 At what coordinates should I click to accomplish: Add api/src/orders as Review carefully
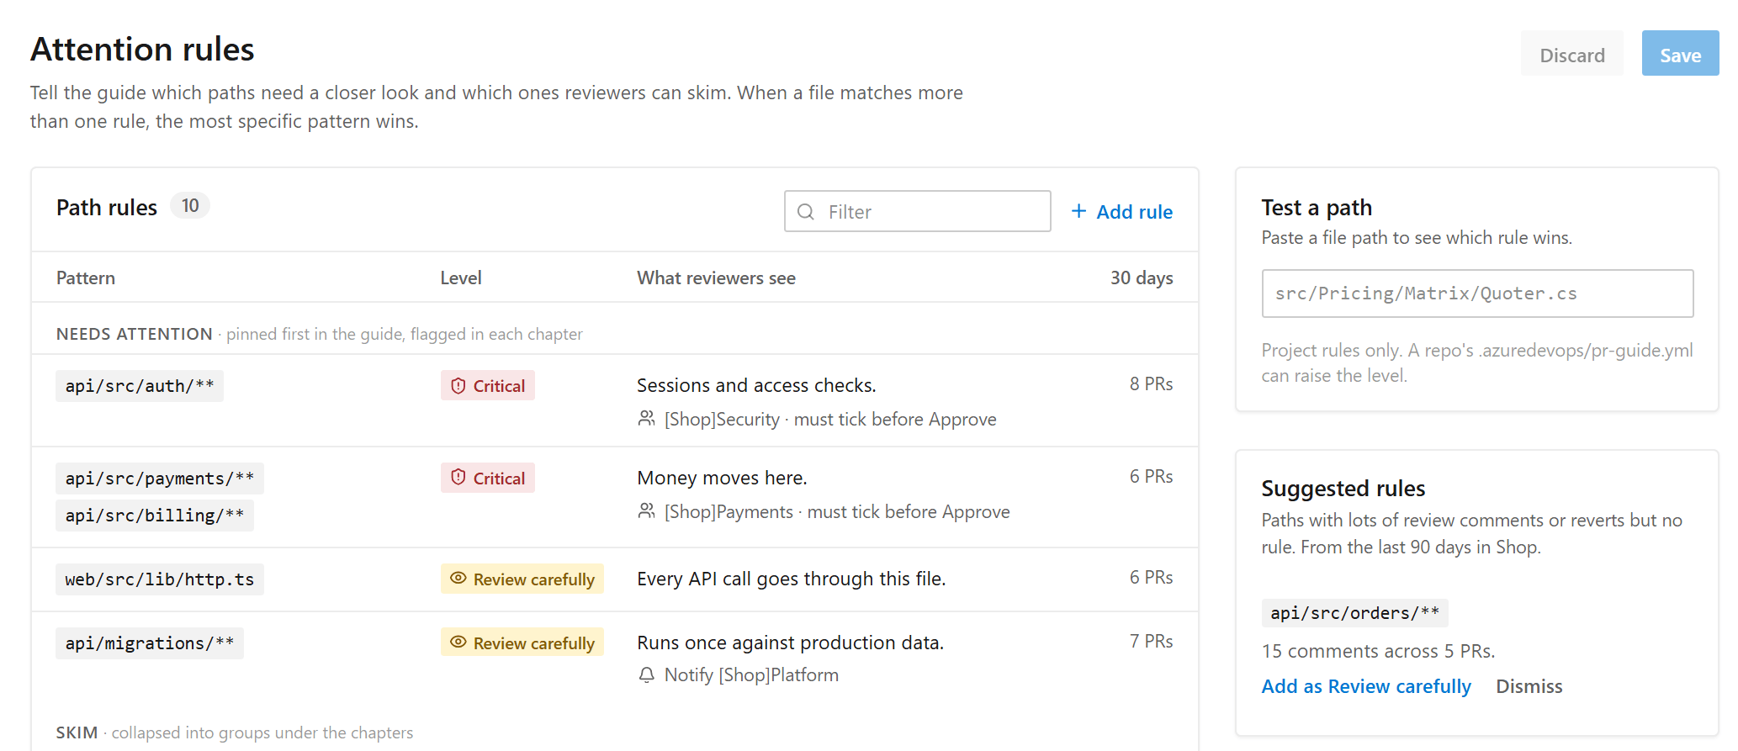pos(1366,686)
